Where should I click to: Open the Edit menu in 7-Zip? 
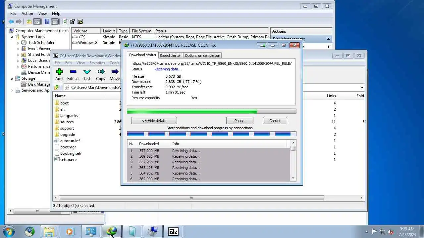point(69,63)
